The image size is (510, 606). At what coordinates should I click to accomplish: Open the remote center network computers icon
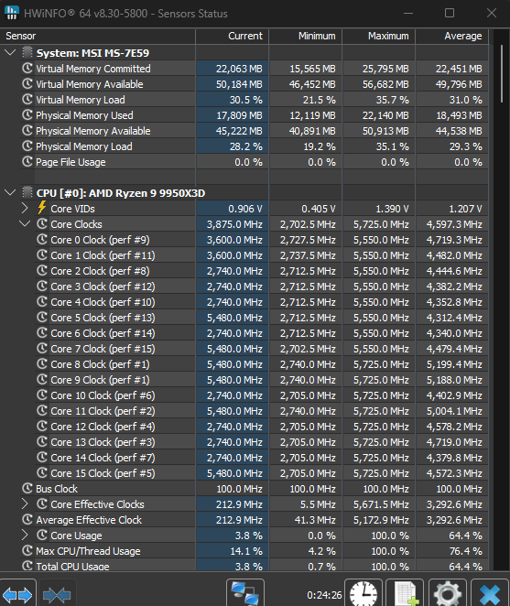pos(245,593)
